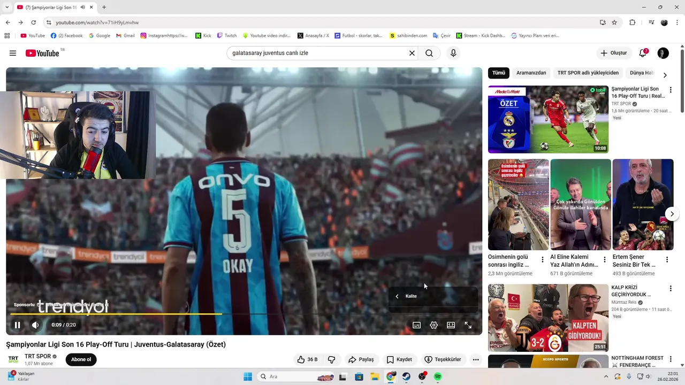Open the player settings gear

coord(433,325)
